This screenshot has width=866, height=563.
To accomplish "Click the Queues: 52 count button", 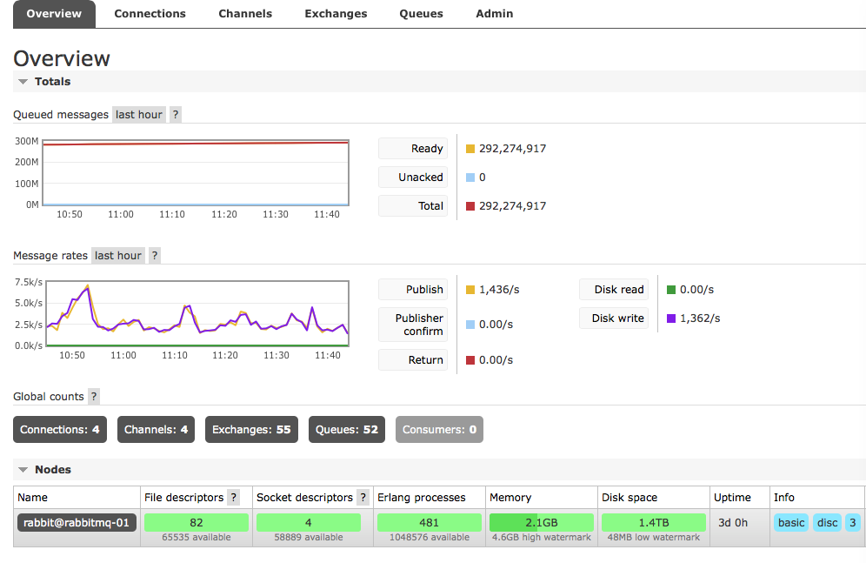I will (347, 429).
